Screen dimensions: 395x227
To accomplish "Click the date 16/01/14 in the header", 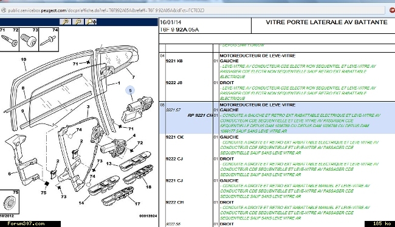I will pos(171,22).
